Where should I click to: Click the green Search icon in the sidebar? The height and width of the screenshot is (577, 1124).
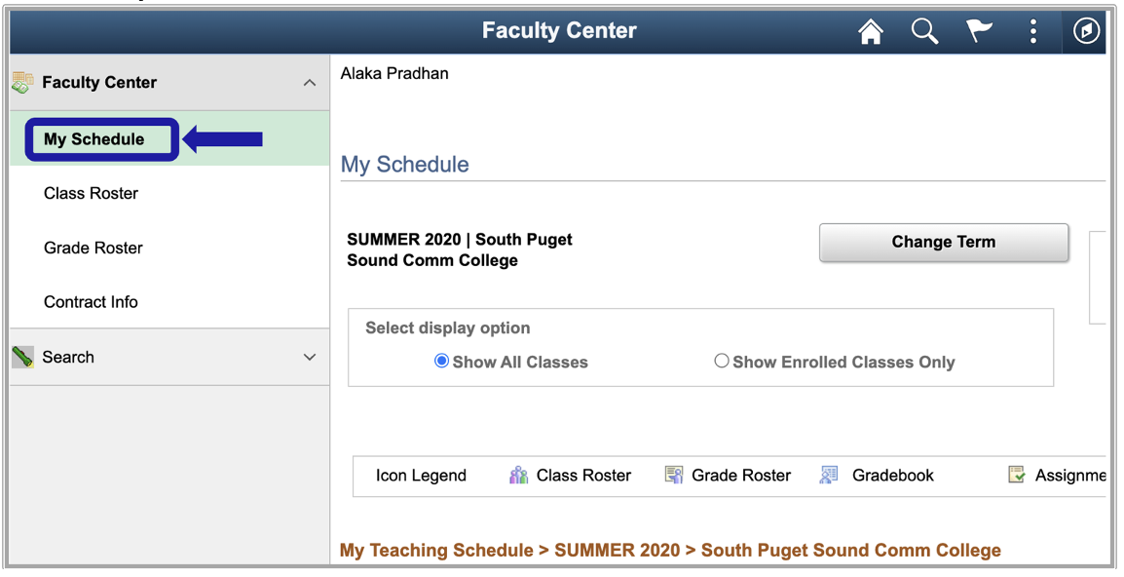[x=23, y=357]
